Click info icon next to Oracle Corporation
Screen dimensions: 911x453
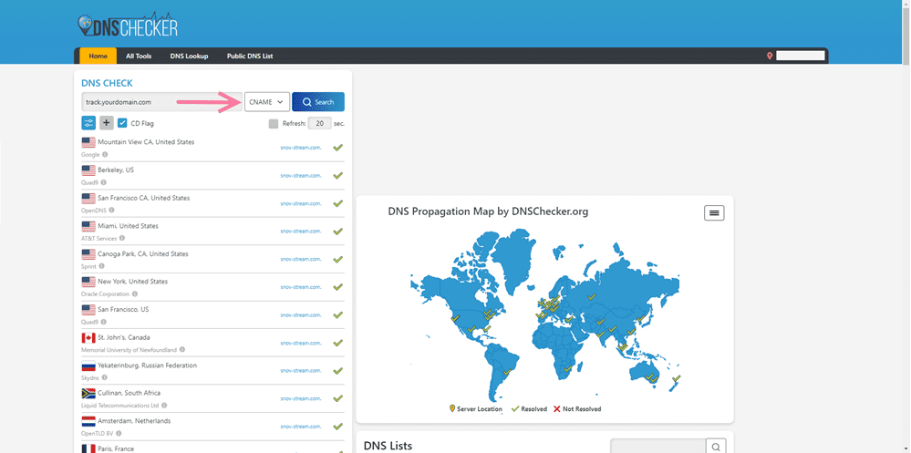point(134,293)
